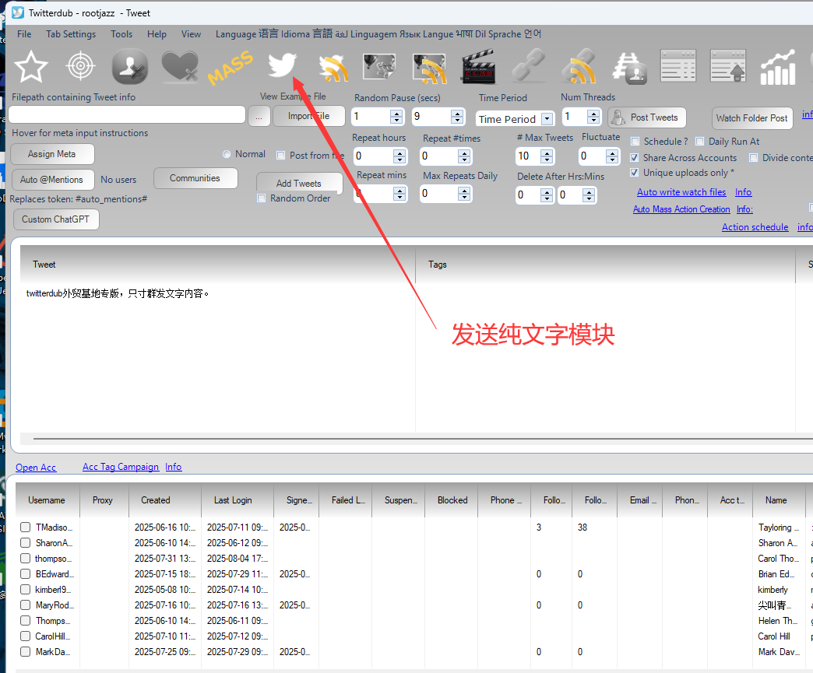The image size is (813, 673).
Task: Click the rising bar chart toolbar icon
Action: (777, 68)
